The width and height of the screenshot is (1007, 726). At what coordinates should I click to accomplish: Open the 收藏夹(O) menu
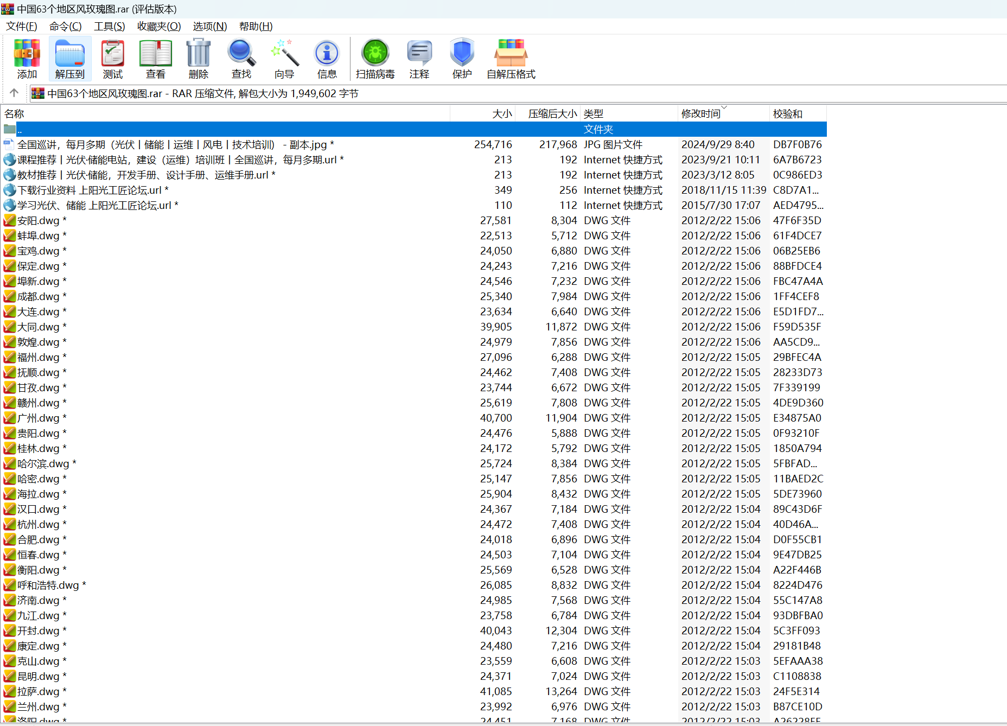[158, 26]
